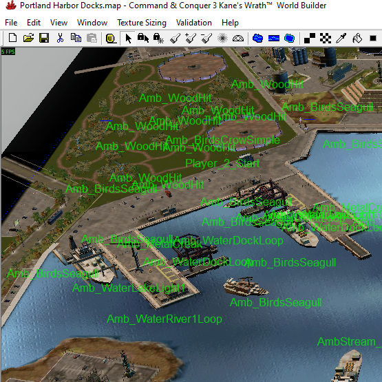Choose the padlock with arrow tool
Viewport: 382px width, 382px height.
point(143,39)
